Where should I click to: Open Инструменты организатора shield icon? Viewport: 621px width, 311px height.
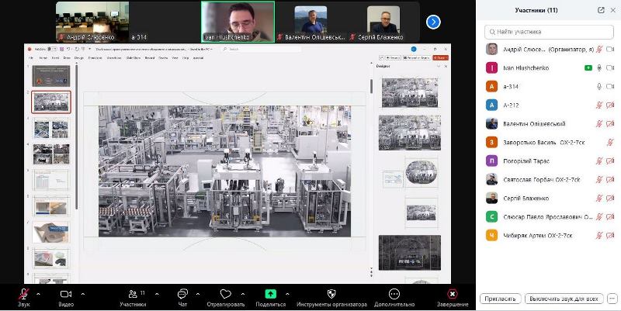(x=331, y=294)
